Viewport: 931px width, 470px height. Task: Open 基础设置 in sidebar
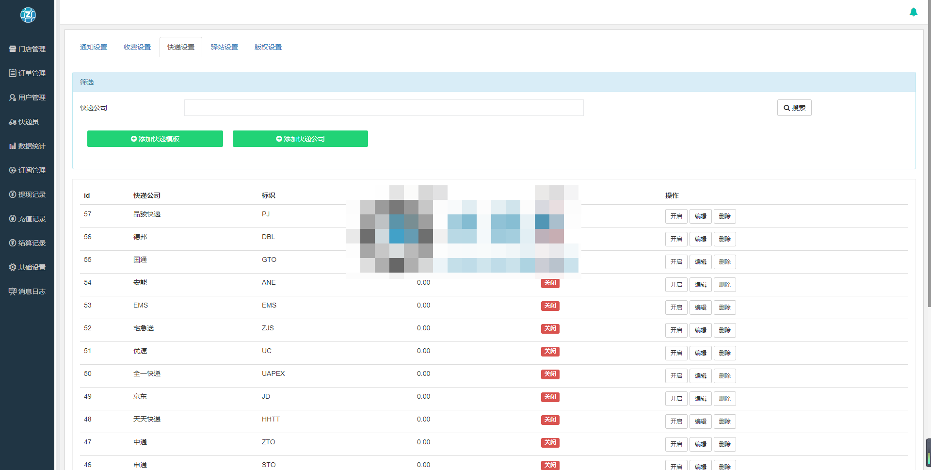coord(27,267)
